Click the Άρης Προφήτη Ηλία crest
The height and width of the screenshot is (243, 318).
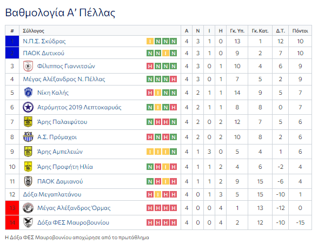pyautogui.click(x=28, y=167)
